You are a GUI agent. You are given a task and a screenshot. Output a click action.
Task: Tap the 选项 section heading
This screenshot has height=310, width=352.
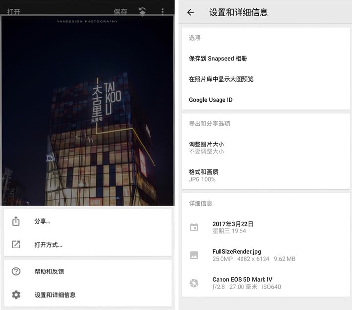195,38
